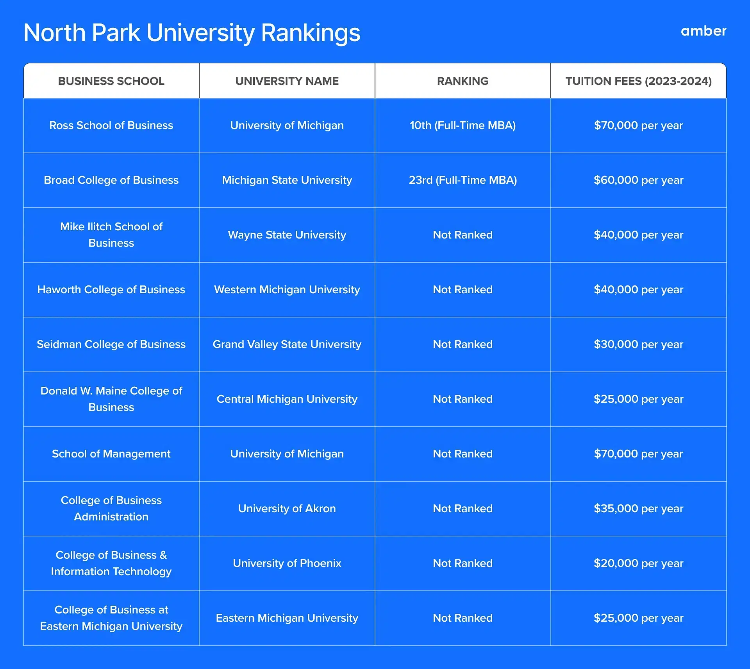The image size is (750, 669).
Task: Select the TUITION FEES (2023-2024) header
Action: (x=639, y=81)
